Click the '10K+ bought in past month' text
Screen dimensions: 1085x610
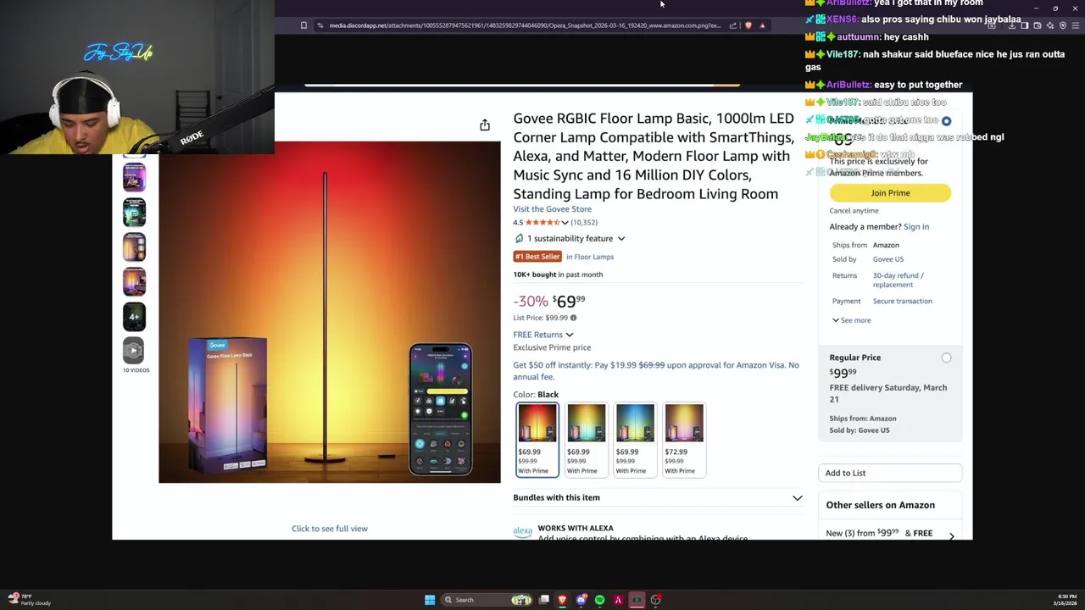click(x=558, y=274)
